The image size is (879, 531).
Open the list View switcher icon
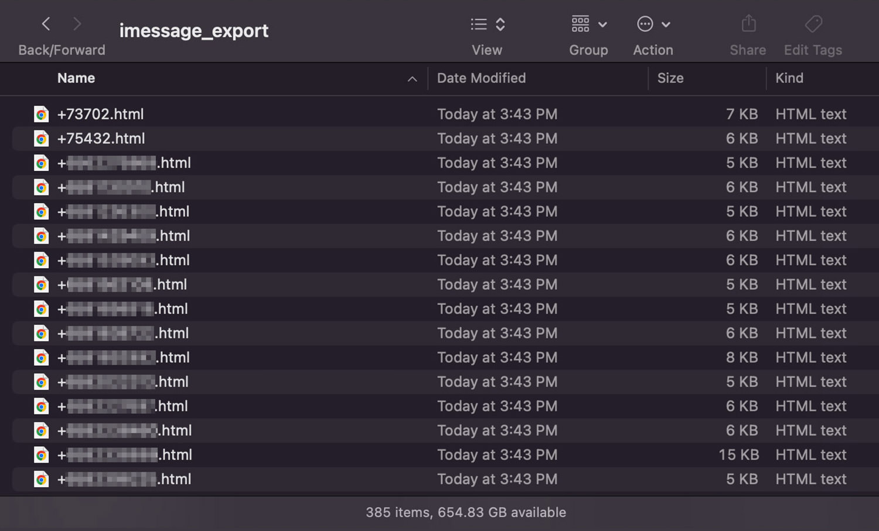coord(479,24)
